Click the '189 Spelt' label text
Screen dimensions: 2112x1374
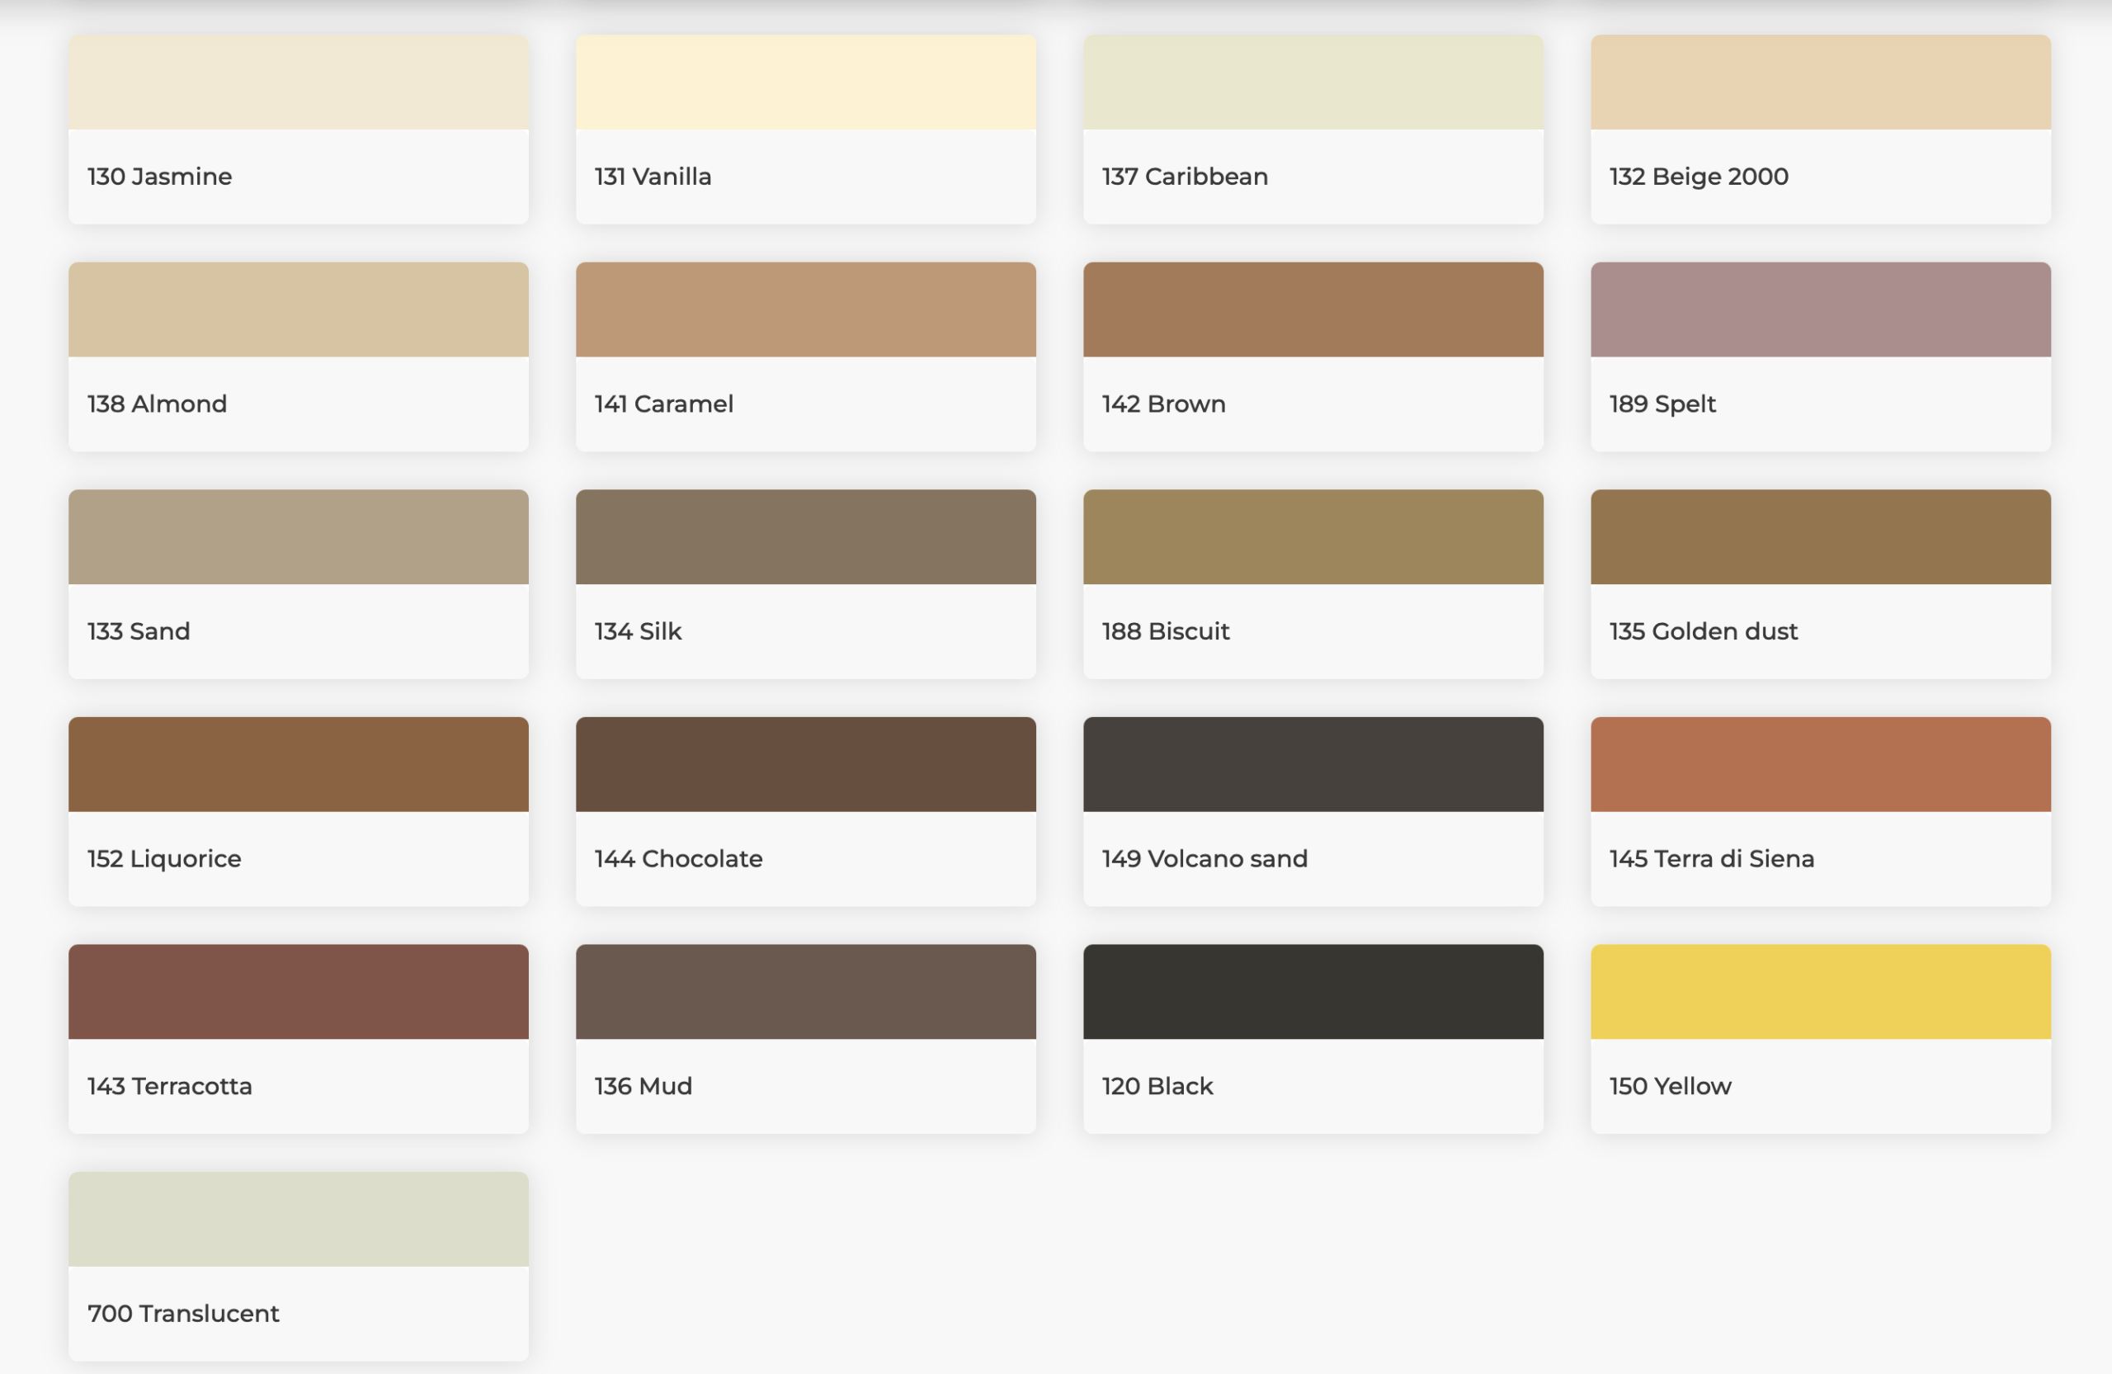tap(1662, 404)
